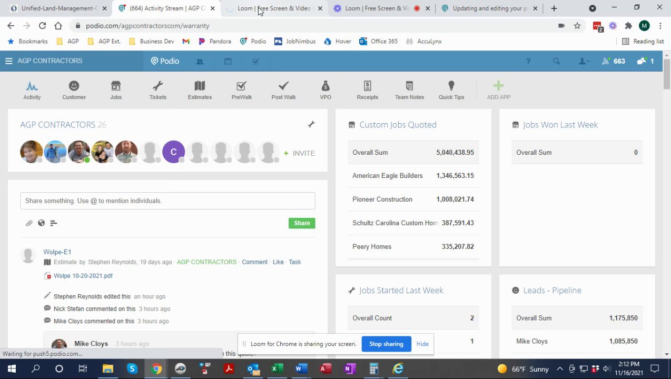Open Leads - Pipeline widget title

552,290
